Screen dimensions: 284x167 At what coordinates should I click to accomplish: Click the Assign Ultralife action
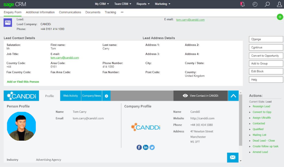pyautogui.click(x=262, y=118)
